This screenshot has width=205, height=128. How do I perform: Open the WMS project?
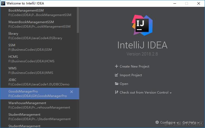40,70
